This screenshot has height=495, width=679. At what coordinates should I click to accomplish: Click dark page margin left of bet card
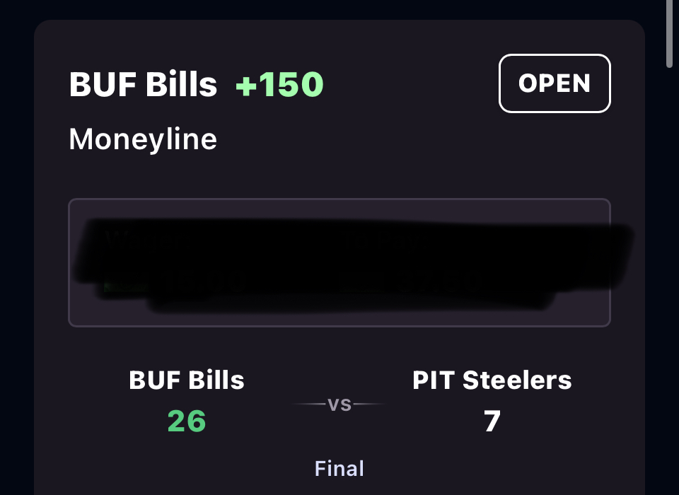pos(16,248)
